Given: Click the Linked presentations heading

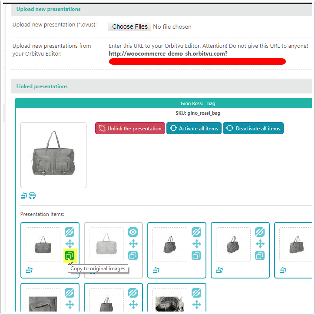Looking at the screenshot, I should click(x=42, y=86).
